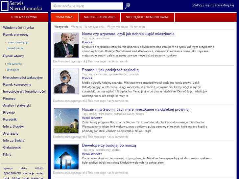Switch to the Najpopularniejsze tab
Screen dimensions: 239x179
click(x=100, y=17)
